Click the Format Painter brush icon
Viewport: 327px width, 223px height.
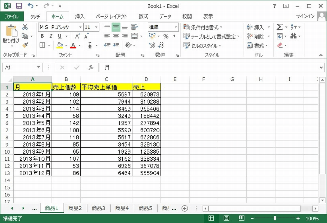point(25,45)
